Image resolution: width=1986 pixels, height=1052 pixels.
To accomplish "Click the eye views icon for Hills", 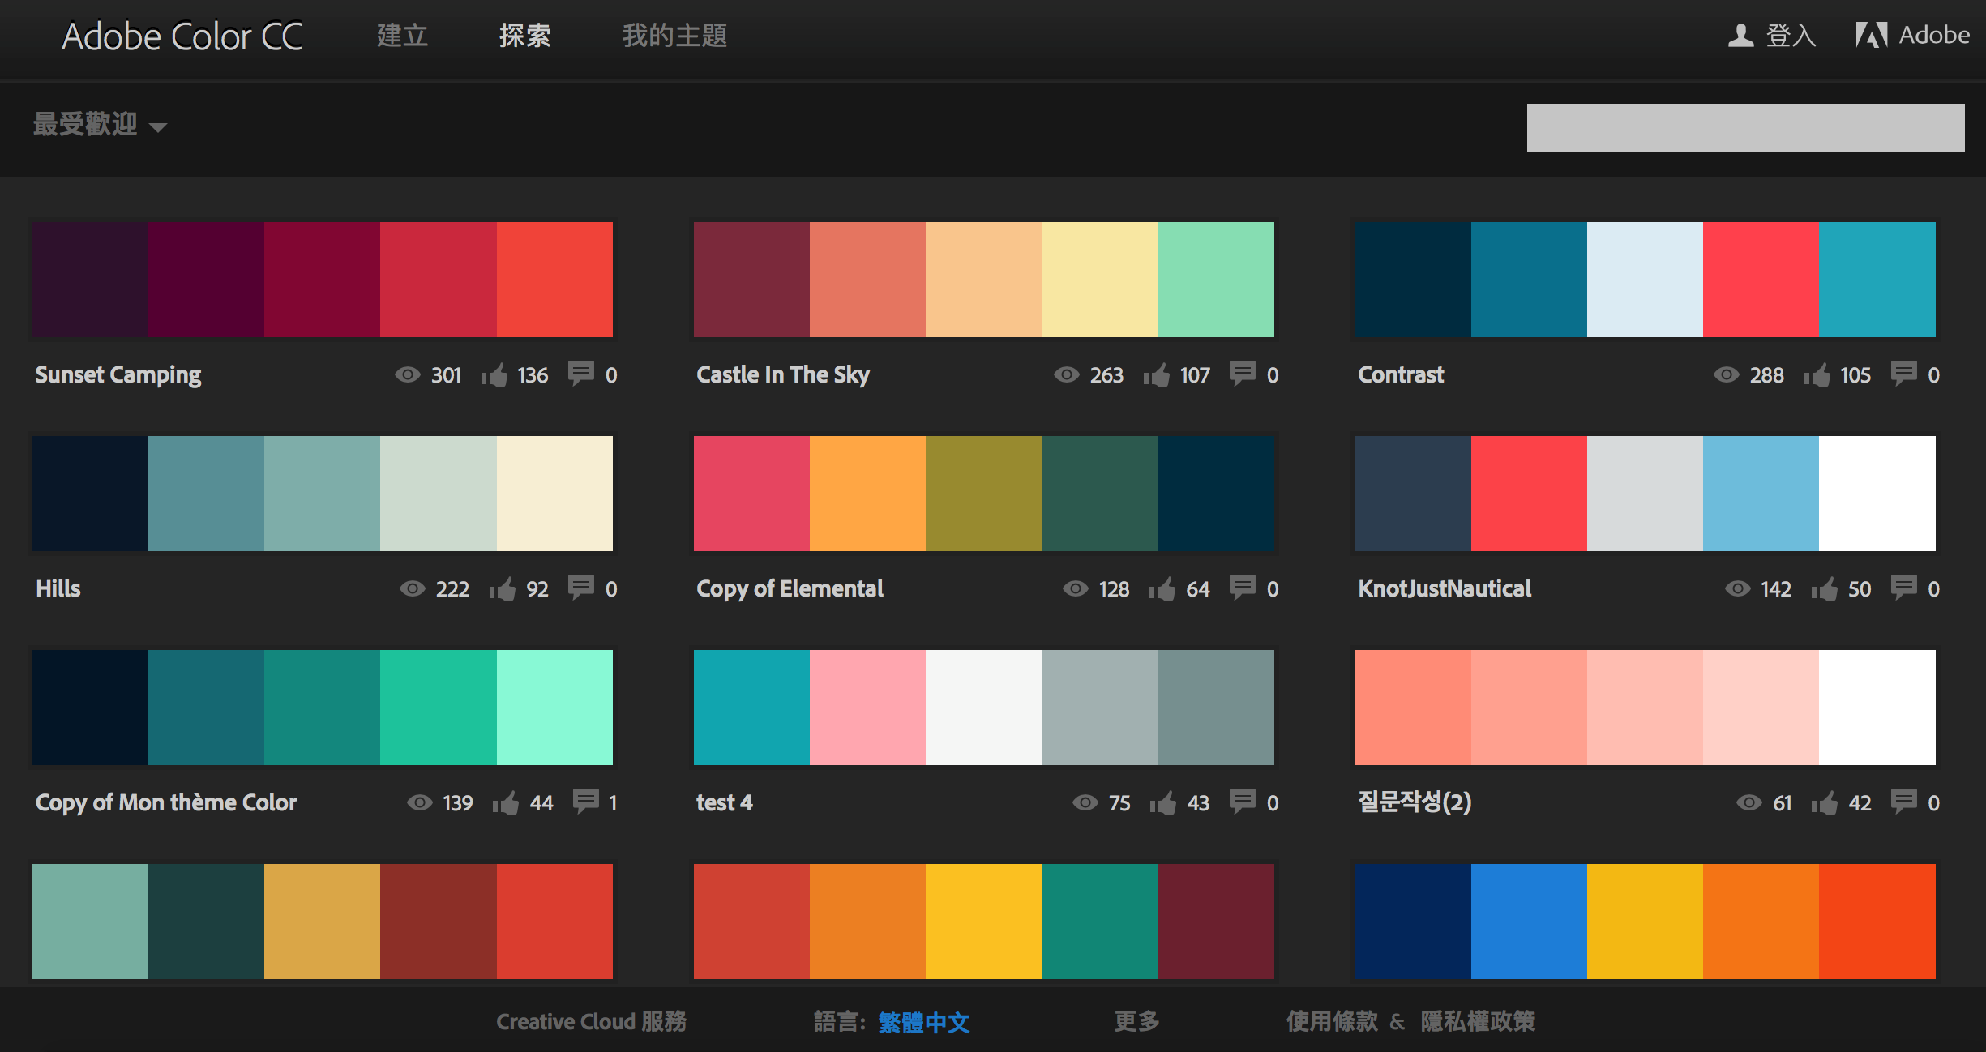I will (413, 588).
